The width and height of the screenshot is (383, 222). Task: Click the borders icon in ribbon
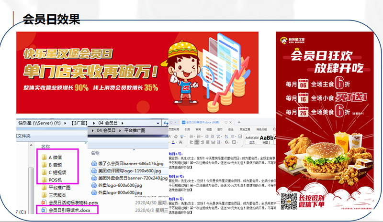(234, 142)
